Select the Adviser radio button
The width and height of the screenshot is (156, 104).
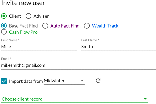[x=28, y=16]
